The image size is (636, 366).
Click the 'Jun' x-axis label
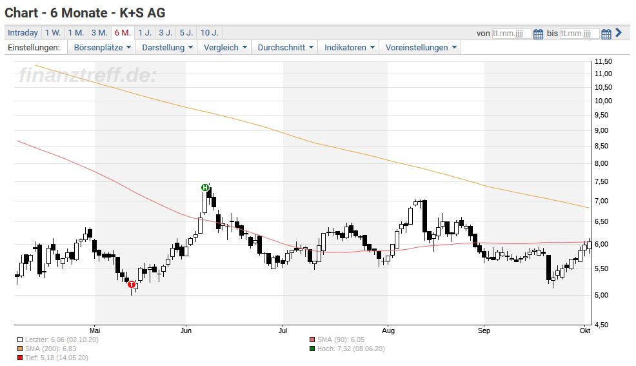186,330
